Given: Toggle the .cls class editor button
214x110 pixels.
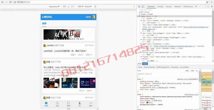Looking at the screenshot, I should [x=192, y=71].
